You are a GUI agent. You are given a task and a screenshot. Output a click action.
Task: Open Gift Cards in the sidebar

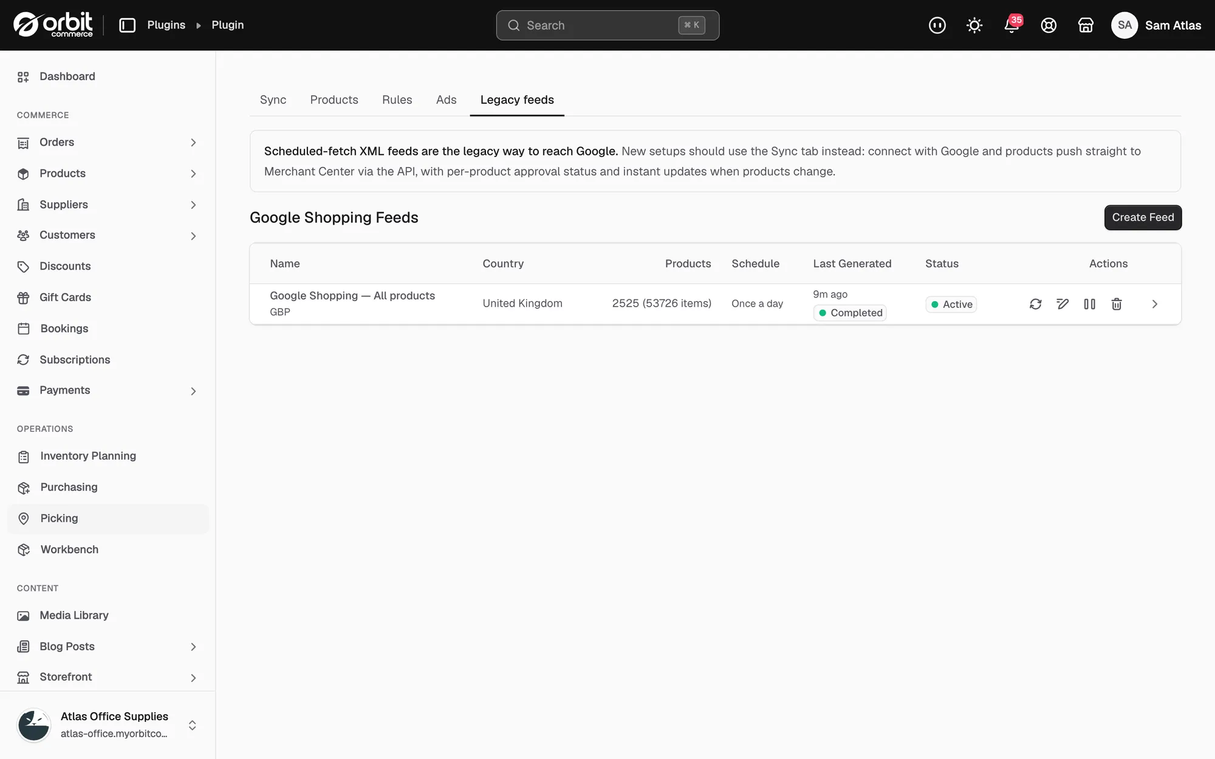point(108,298)
